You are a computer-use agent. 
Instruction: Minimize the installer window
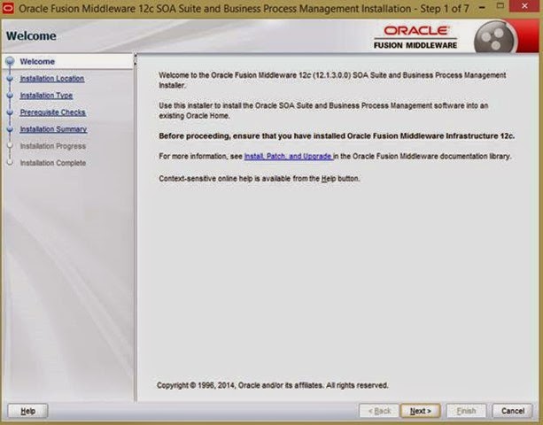(x=482, y=7)
